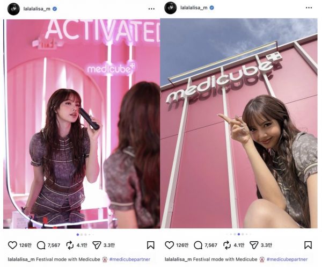Open more options menu on right post
322x267 pixels.
pos(309,8)
